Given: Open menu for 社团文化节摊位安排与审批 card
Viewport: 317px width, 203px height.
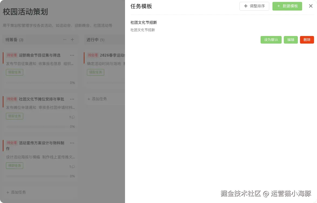Looking at the screenshot, I should [x=72, y=99].
